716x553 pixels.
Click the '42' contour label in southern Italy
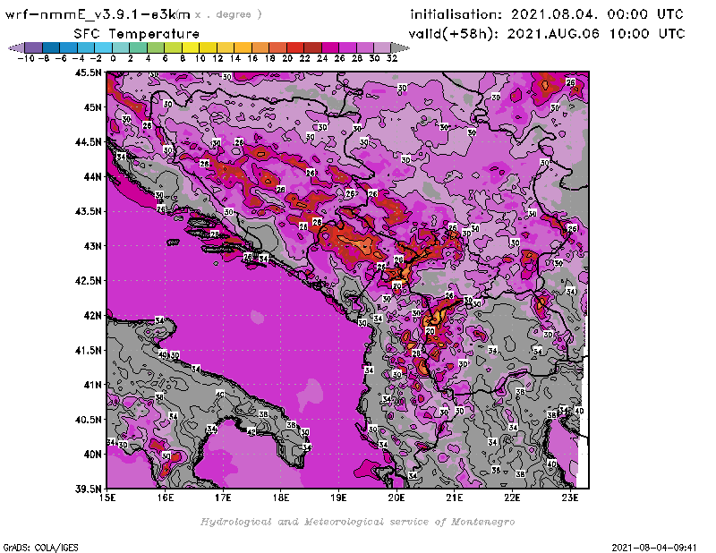point(251,431)
